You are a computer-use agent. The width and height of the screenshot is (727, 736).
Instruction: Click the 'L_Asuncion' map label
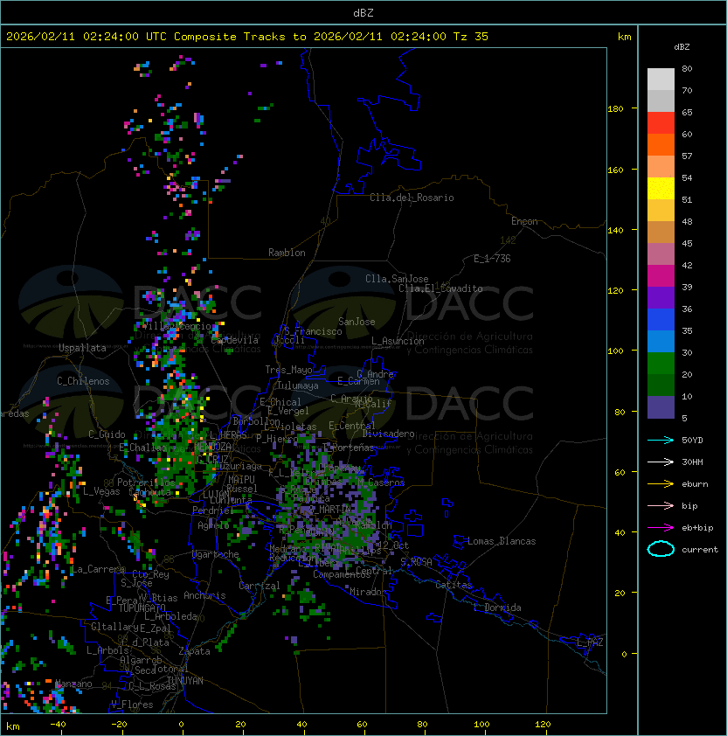click(x=398, y=341)
